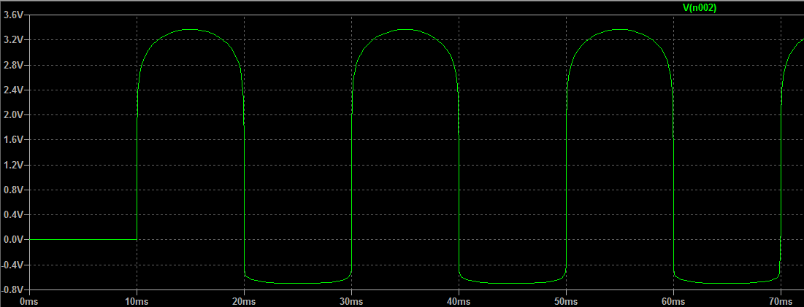Pick the 50ms time axis label
804x307 pixels.
point(566,300)
